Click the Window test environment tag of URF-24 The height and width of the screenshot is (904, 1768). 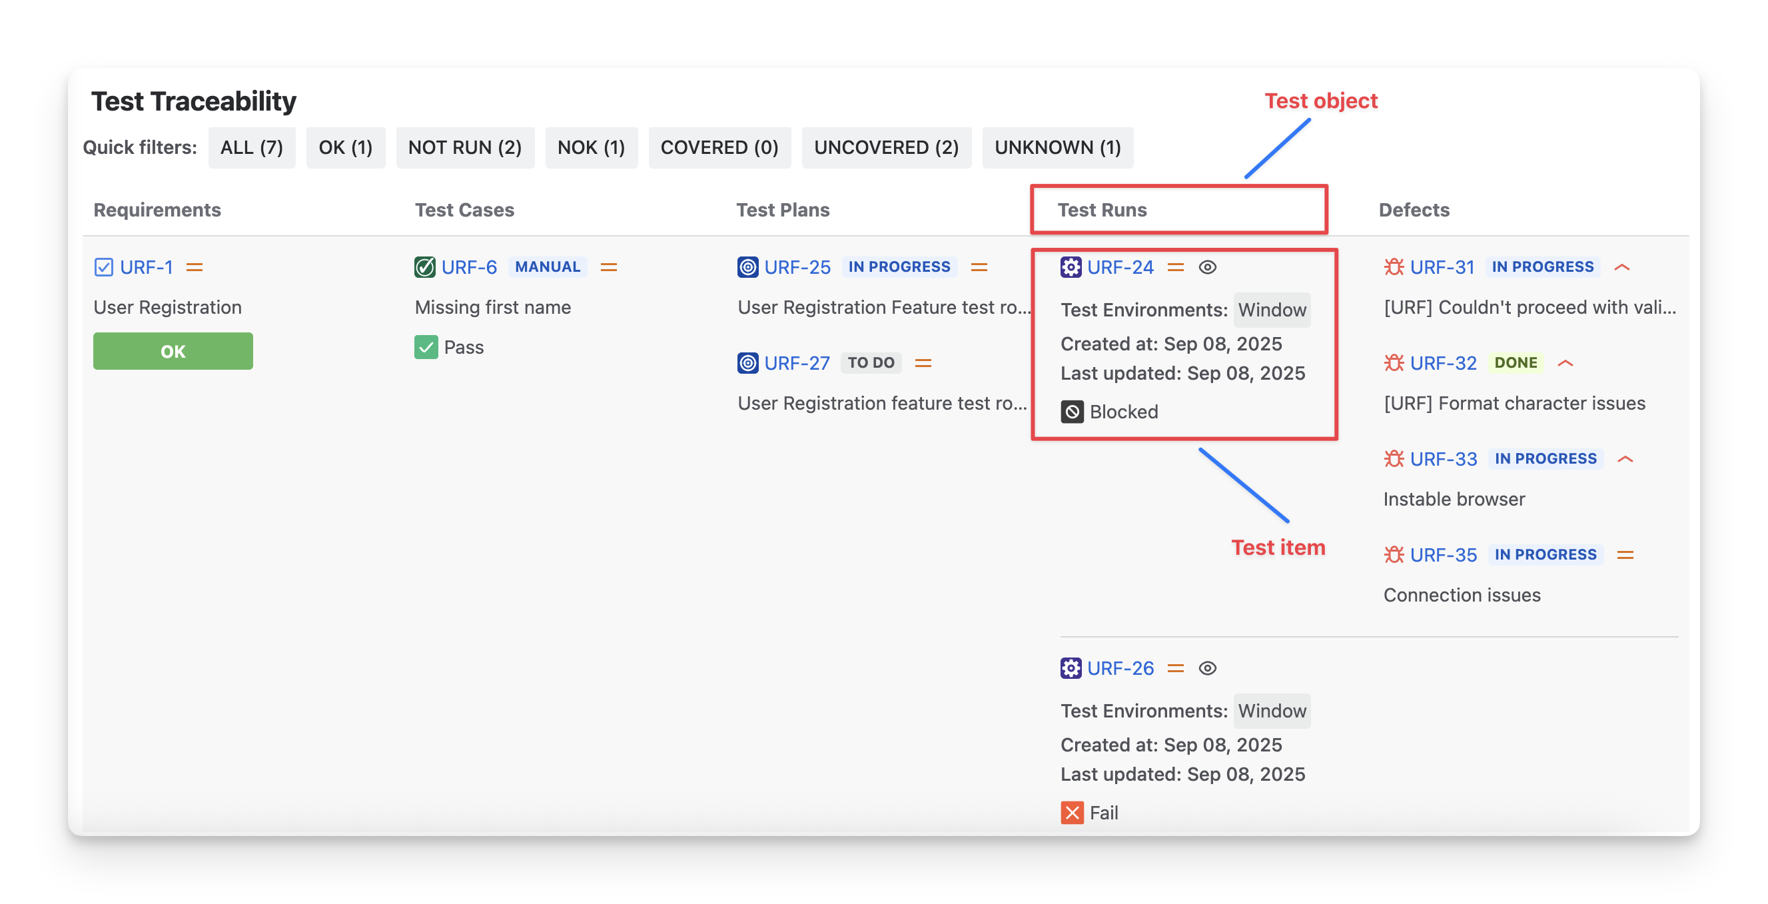point(1271,310)
